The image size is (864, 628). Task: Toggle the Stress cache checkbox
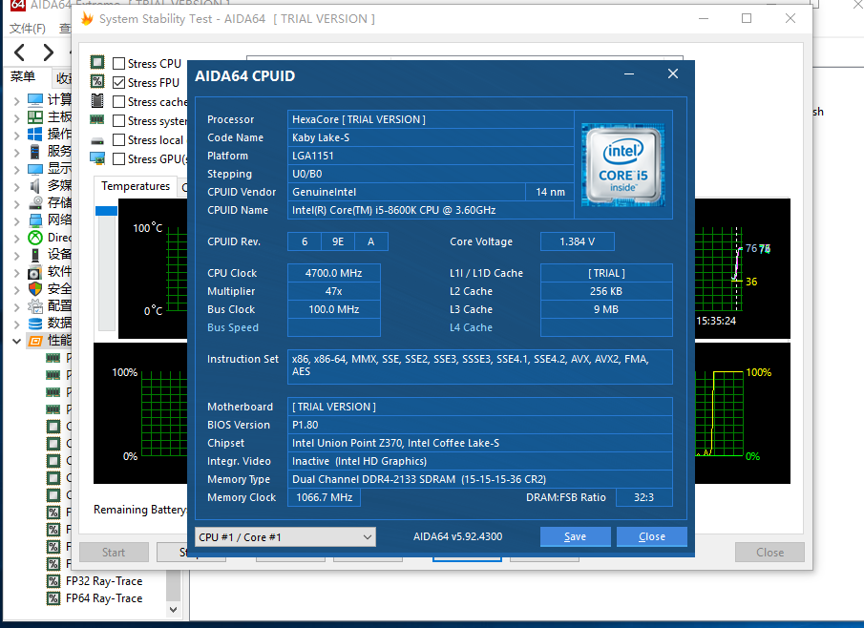click(x=119, y=102)
